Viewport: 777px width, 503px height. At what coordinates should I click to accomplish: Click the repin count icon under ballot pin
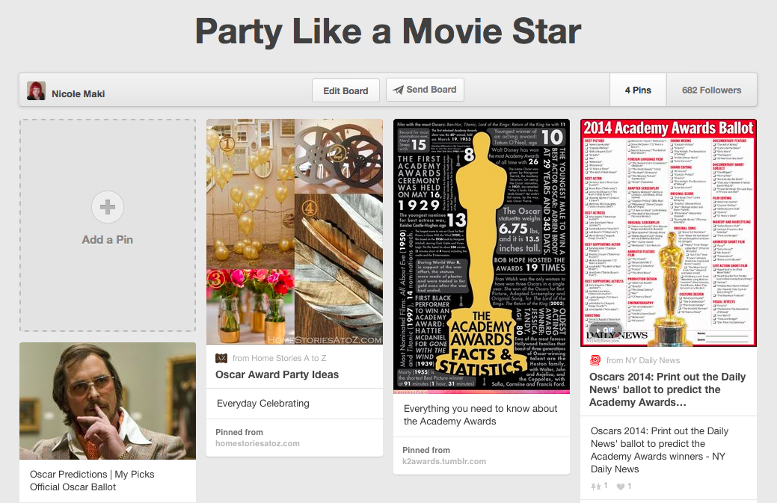(x=595, y=487)
